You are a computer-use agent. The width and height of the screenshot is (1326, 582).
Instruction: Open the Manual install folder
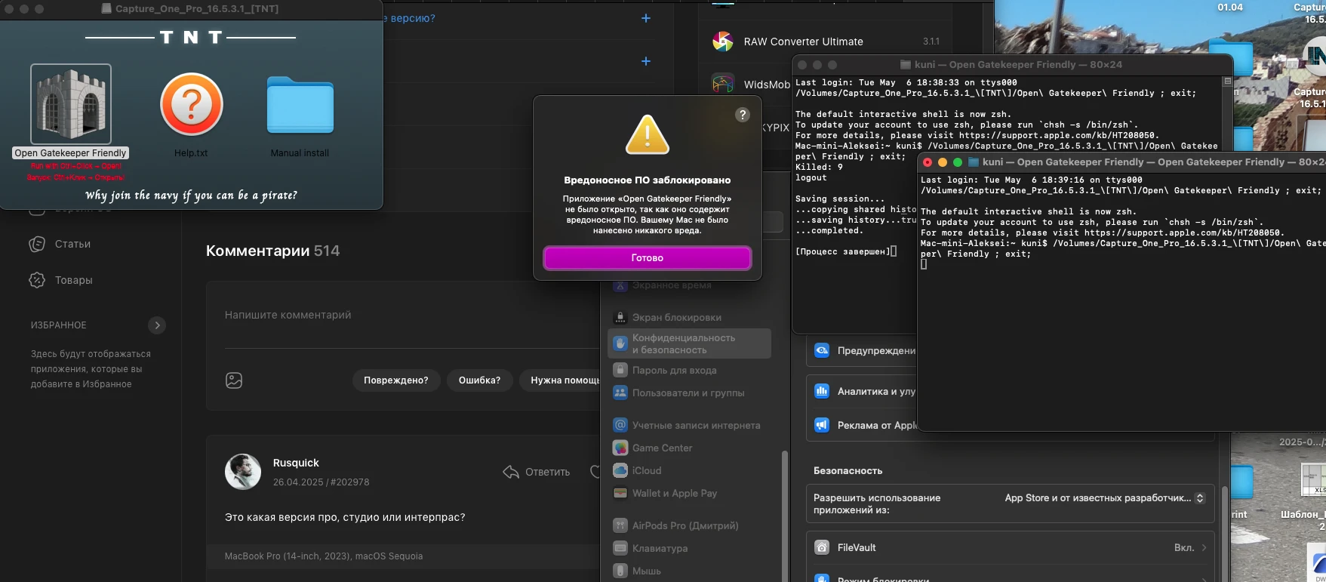coord(300,105)
